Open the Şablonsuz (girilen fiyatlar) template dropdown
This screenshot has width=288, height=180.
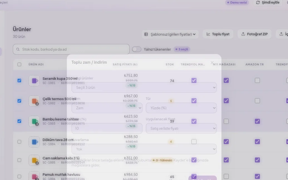pos(170,34)
